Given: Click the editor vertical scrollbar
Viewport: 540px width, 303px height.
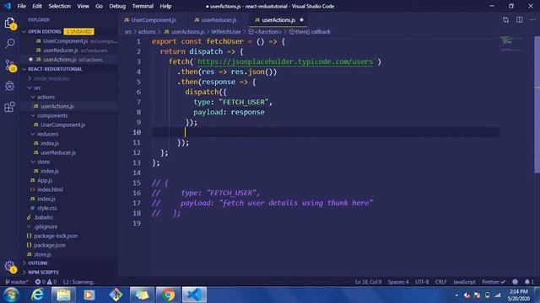Looking at the screenshot, I should [537, 104].
